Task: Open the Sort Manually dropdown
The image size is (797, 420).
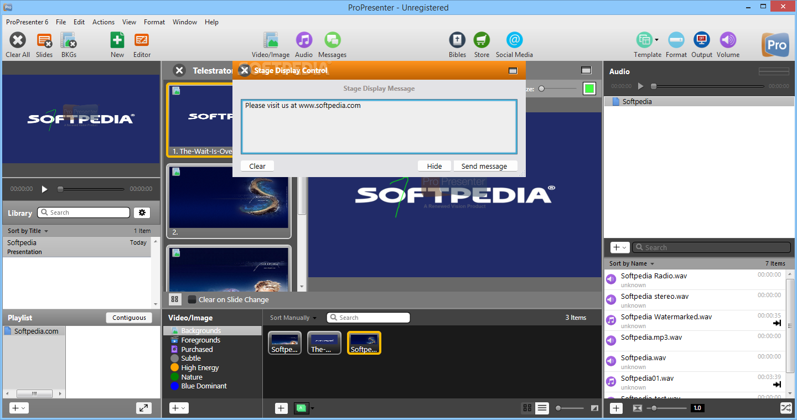Action: click(x=293, y=318)
